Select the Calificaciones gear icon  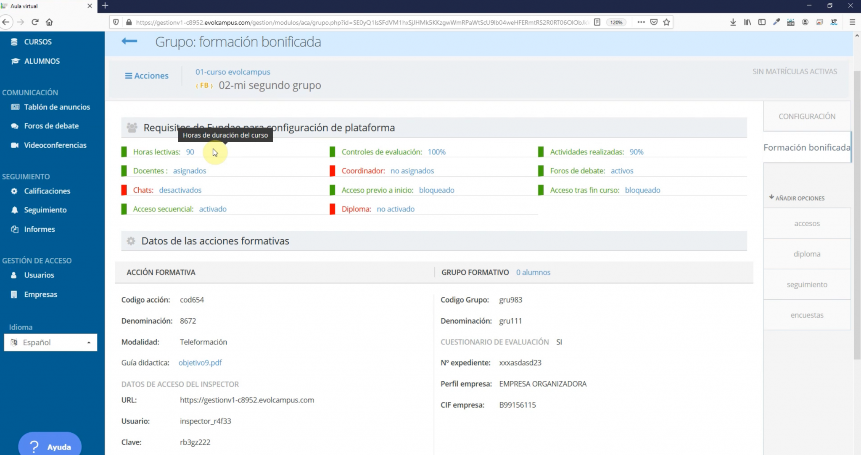coord(14,191)
